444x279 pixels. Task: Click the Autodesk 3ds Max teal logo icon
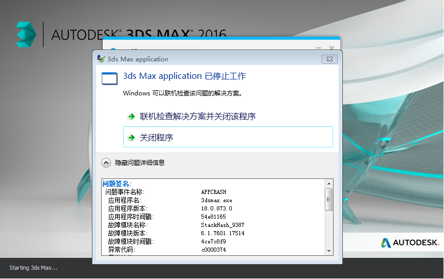pyautogui.click(x=26, y=34)
